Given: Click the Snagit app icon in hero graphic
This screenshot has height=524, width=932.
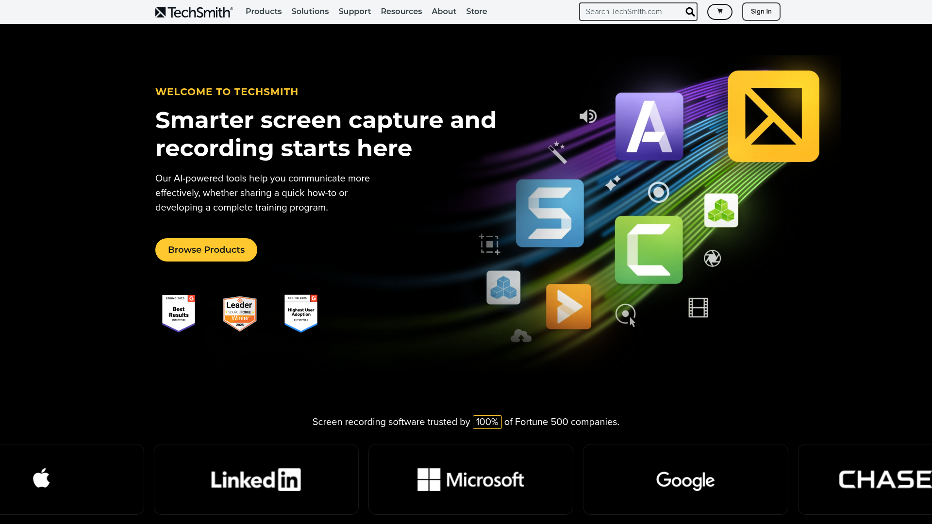Looking at the screenshot, I should [549, 213].
